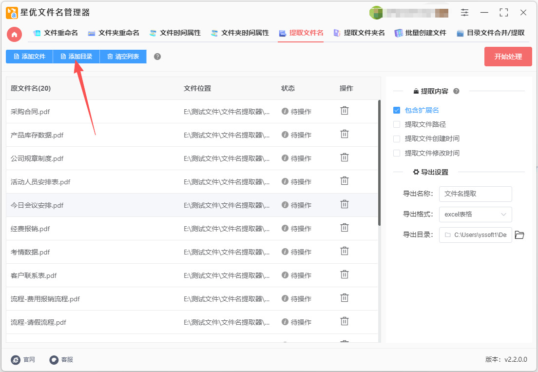This screenshot has width=538, height=372.
Task: Delete the 采购合同.pdf row with trash icon
Action: (x=345, y=111)
